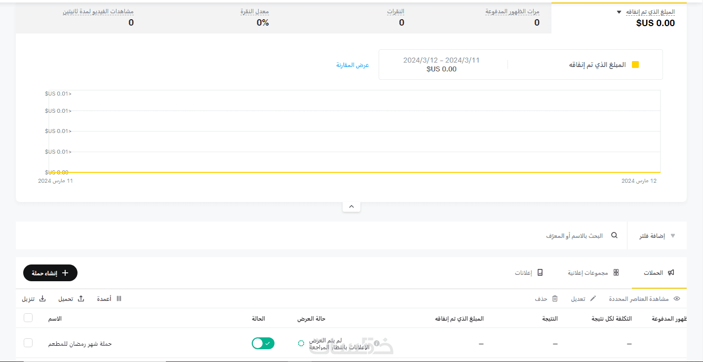This screenshot has width=703, height=362.
Task: Toggle the campaign status switch off
Action: click(x=263, y=343)
